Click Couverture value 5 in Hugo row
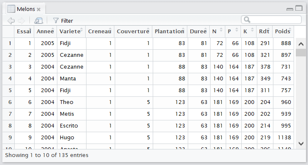The width and height of the screenshot is (308, 165). (149, 137)
